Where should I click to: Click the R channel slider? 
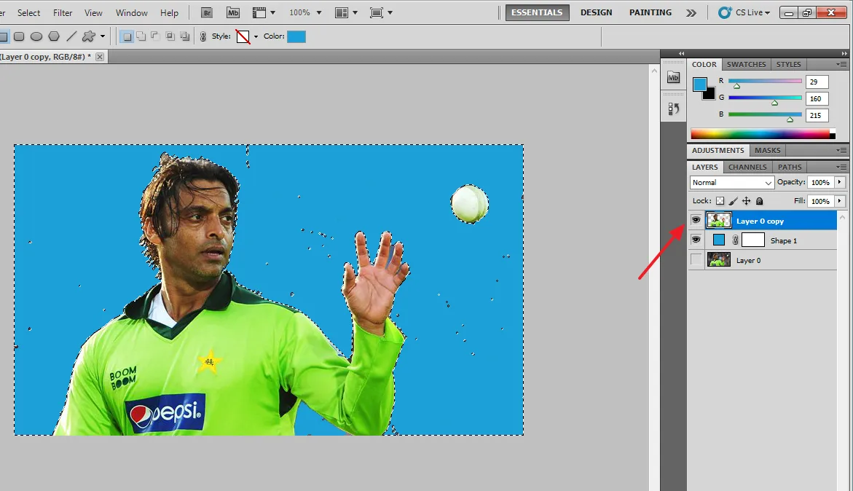pos(764,81)
